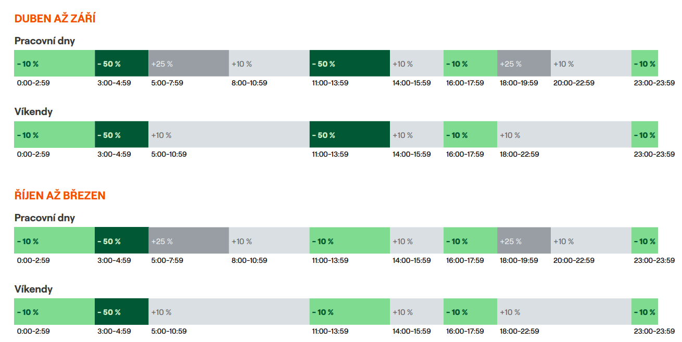Click the 3:00-4:59 time label, Říjen–Březen Víkendy
This screenshot has height=342, width=682.
pos(114,331)
